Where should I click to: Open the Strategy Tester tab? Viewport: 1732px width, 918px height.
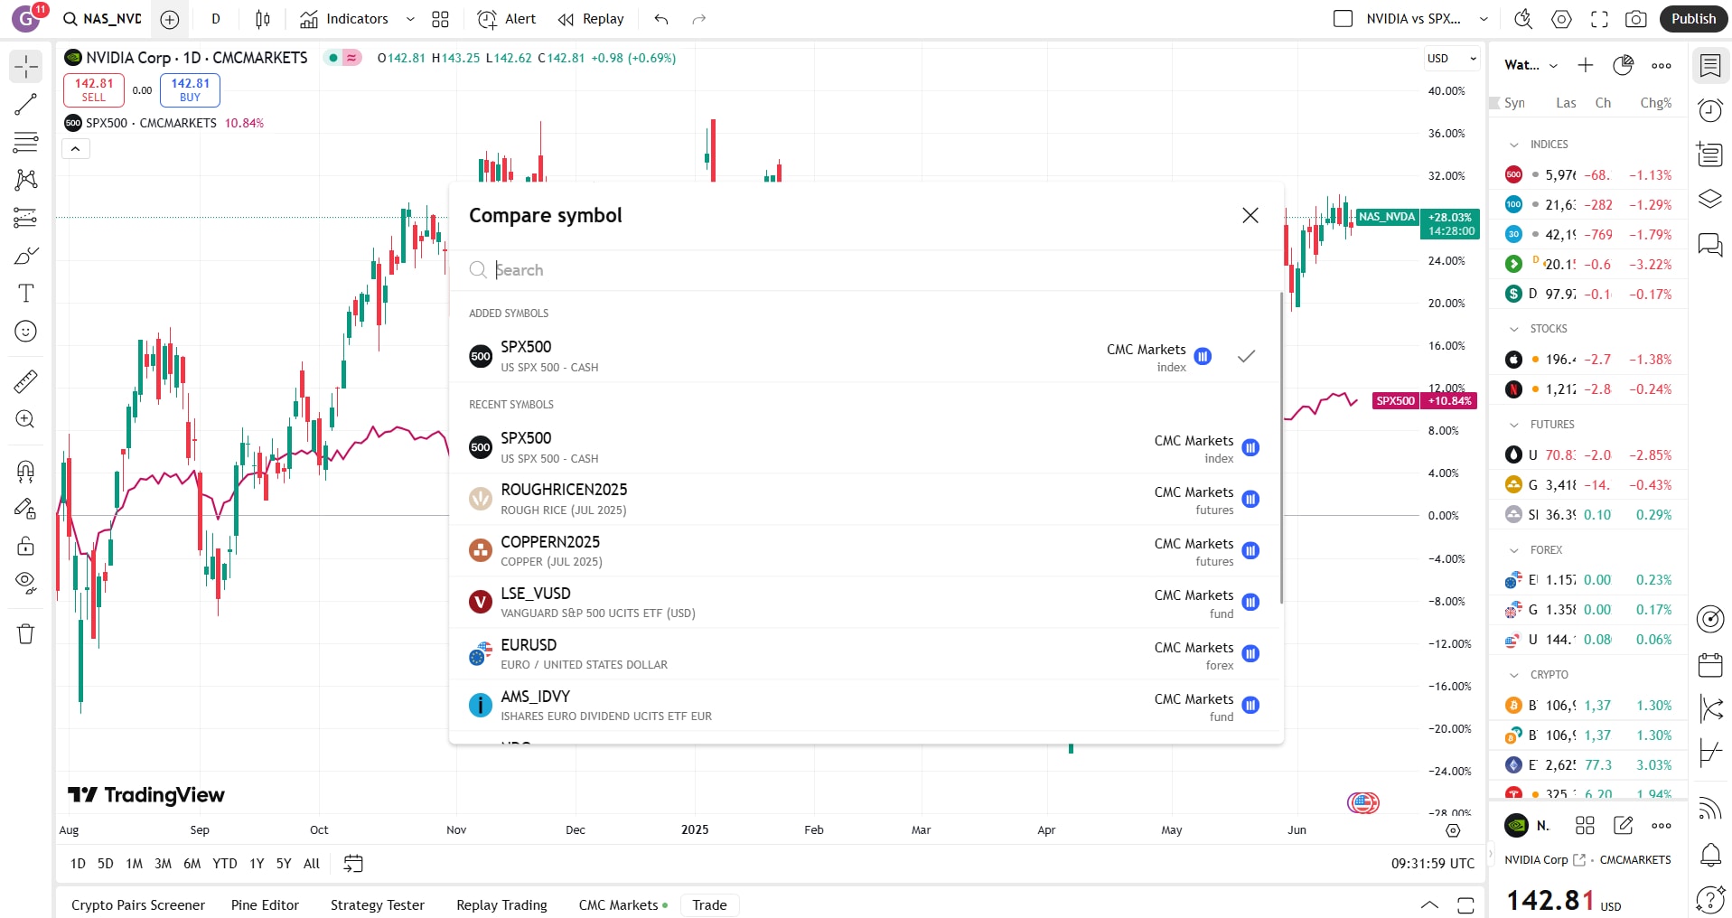coord(378,905)
